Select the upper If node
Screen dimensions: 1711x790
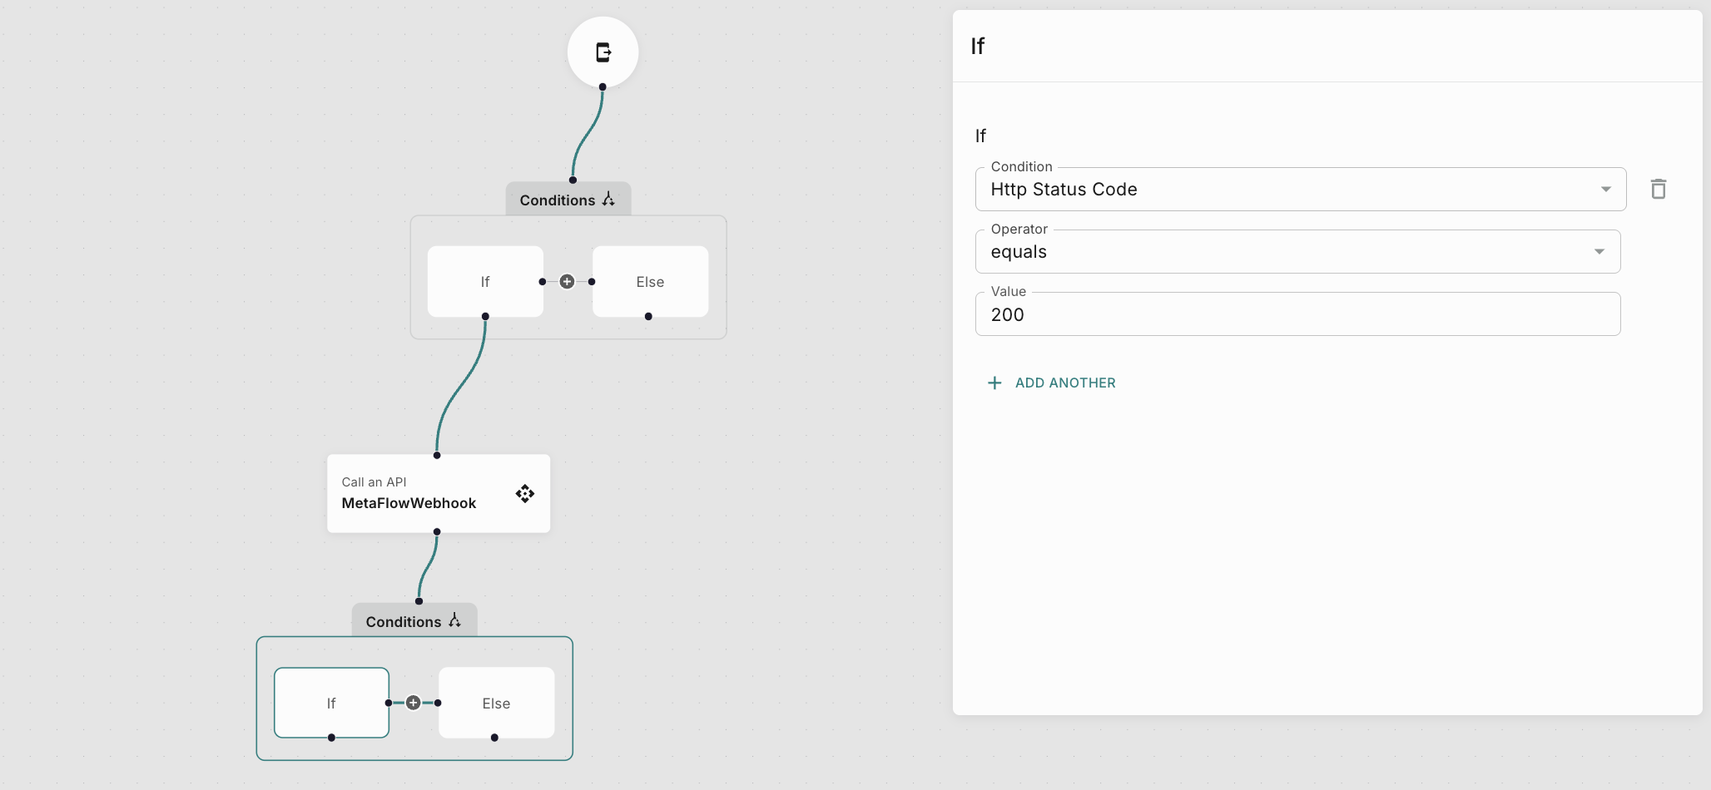pos(485,282)
